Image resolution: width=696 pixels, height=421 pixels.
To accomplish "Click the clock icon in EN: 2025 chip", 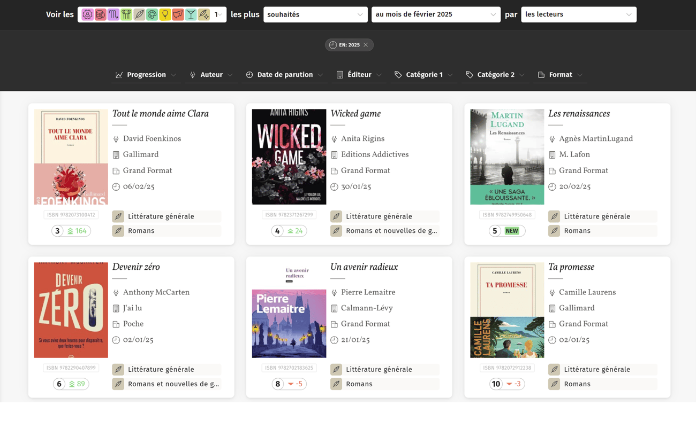I will 332,45.
